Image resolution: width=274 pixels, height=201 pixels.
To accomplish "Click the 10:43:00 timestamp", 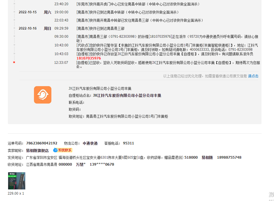I will pos(61,45).
